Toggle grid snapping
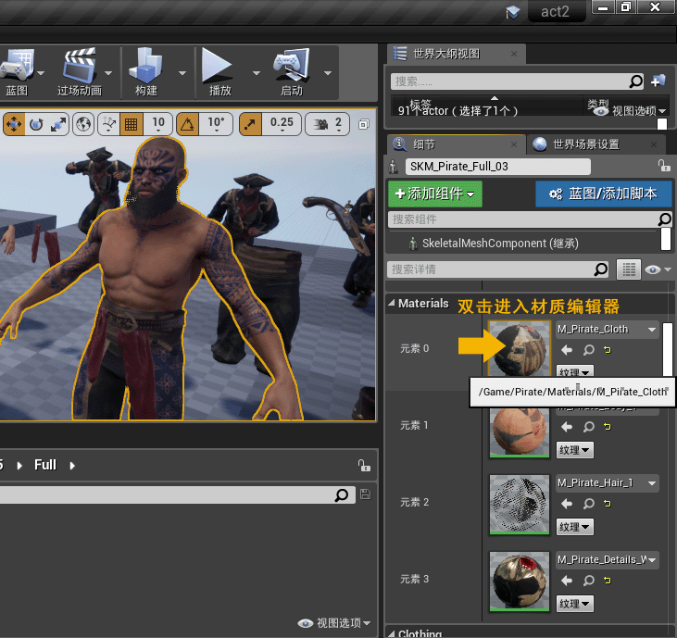 [x=132, y=125]
